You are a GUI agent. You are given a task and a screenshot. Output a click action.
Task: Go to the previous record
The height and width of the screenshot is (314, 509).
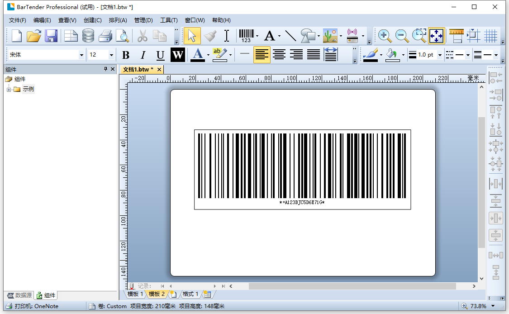point(171,286)
